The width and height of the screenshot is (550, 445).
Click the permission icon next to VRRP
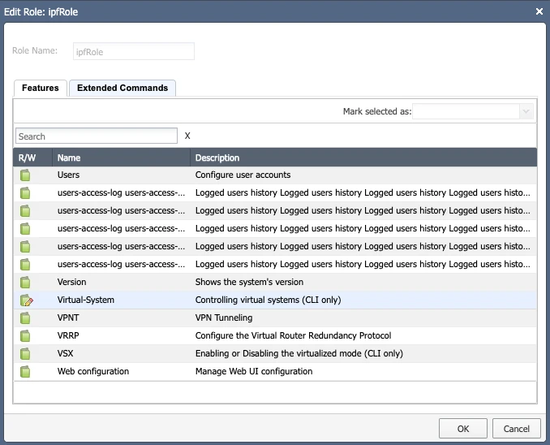click(26, 336)
